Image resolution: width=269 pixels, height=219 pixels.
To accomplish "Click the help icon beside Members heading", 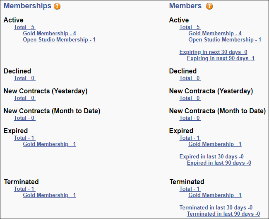I will click(209, 6).
